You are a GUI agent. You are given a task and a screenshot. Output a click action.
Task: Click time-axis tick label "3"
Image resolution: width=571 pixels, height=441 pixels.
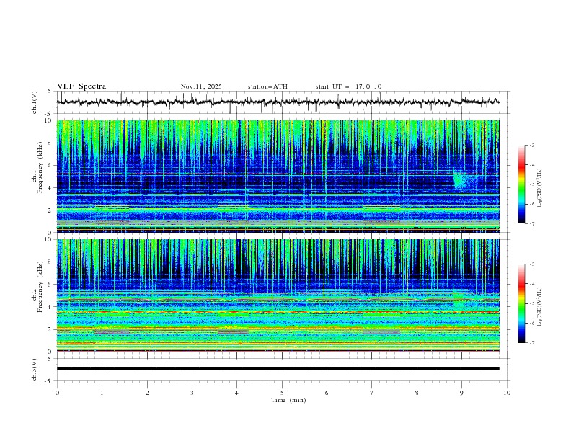pyautogui.click(x=192, y=393)
